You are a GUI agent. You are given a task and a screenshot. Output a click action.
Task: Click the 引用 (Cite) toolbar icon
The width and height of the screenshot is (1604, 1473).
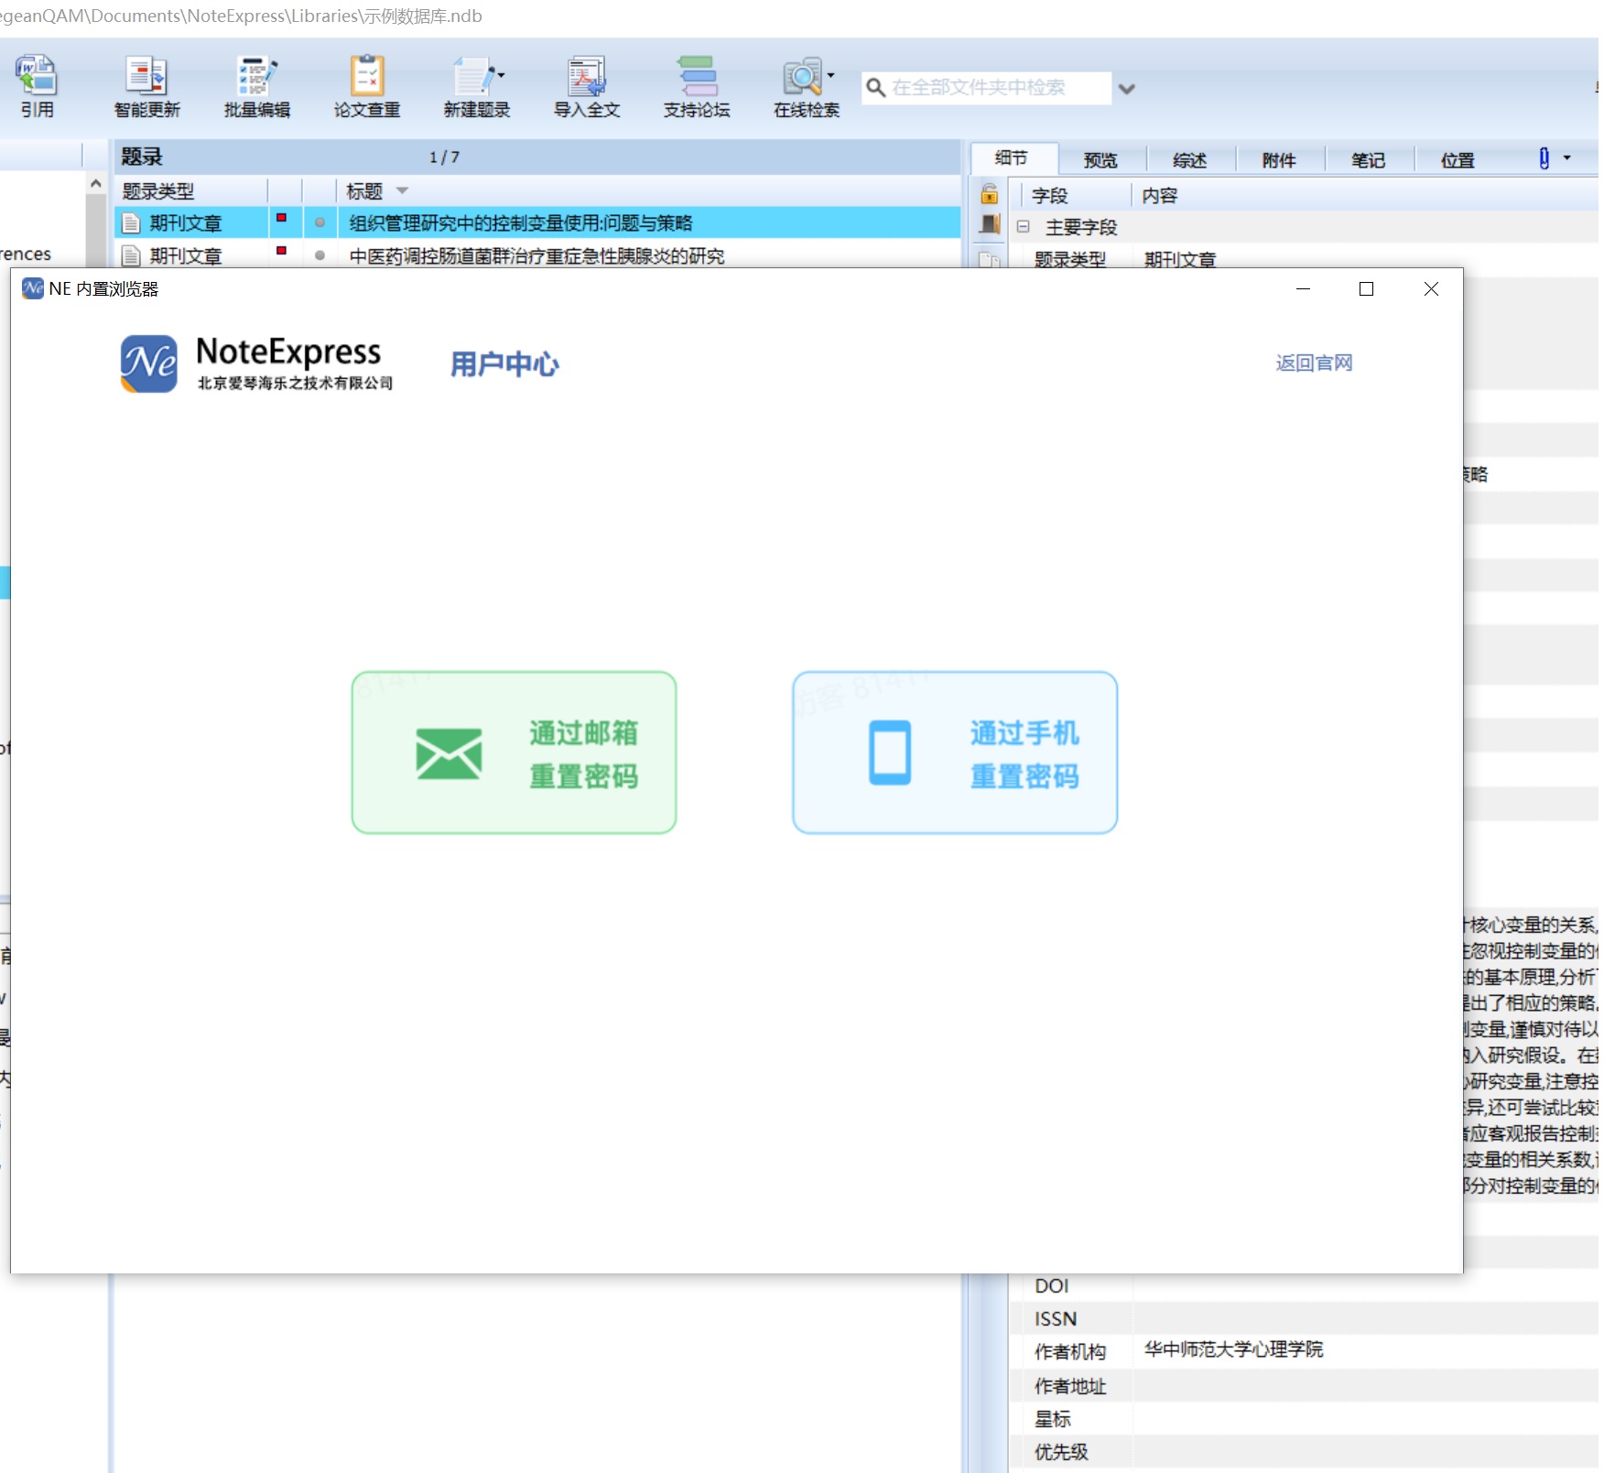37,86
